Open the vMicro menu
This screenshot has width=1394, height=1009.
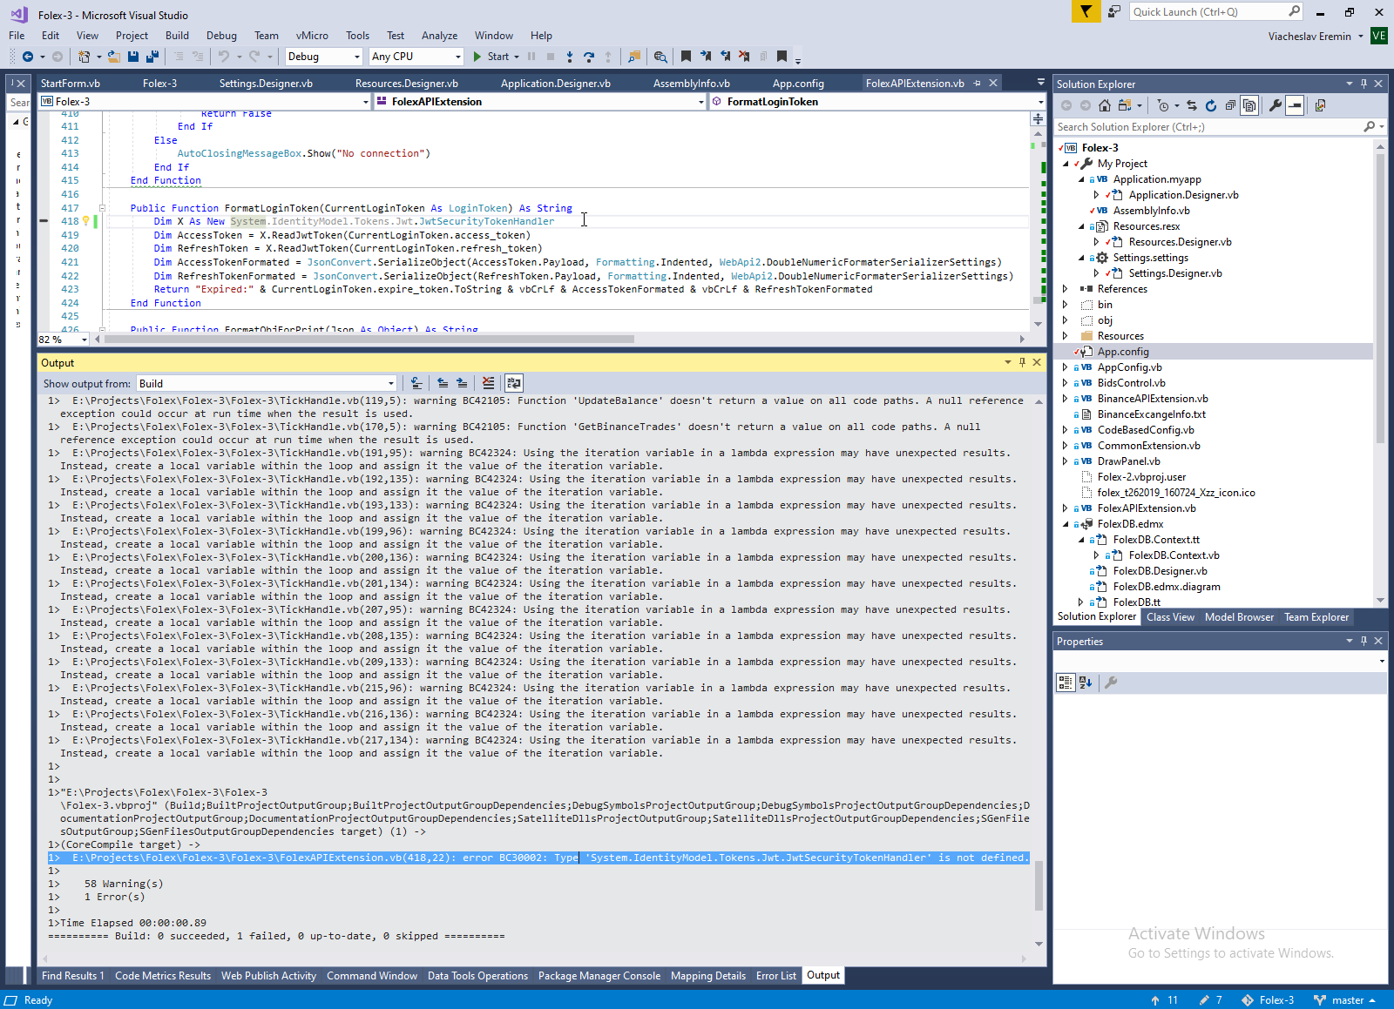point(312,36)
